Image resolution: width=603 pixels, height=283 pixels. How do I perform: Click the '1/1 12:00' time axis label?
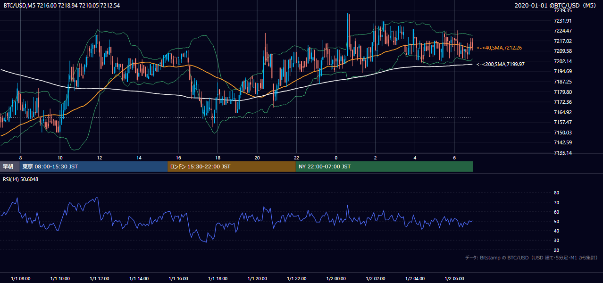(99, 278)
